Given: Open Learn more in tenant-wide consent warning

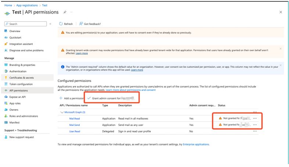Looking at the screenshot, I should (x=82, y=53).
